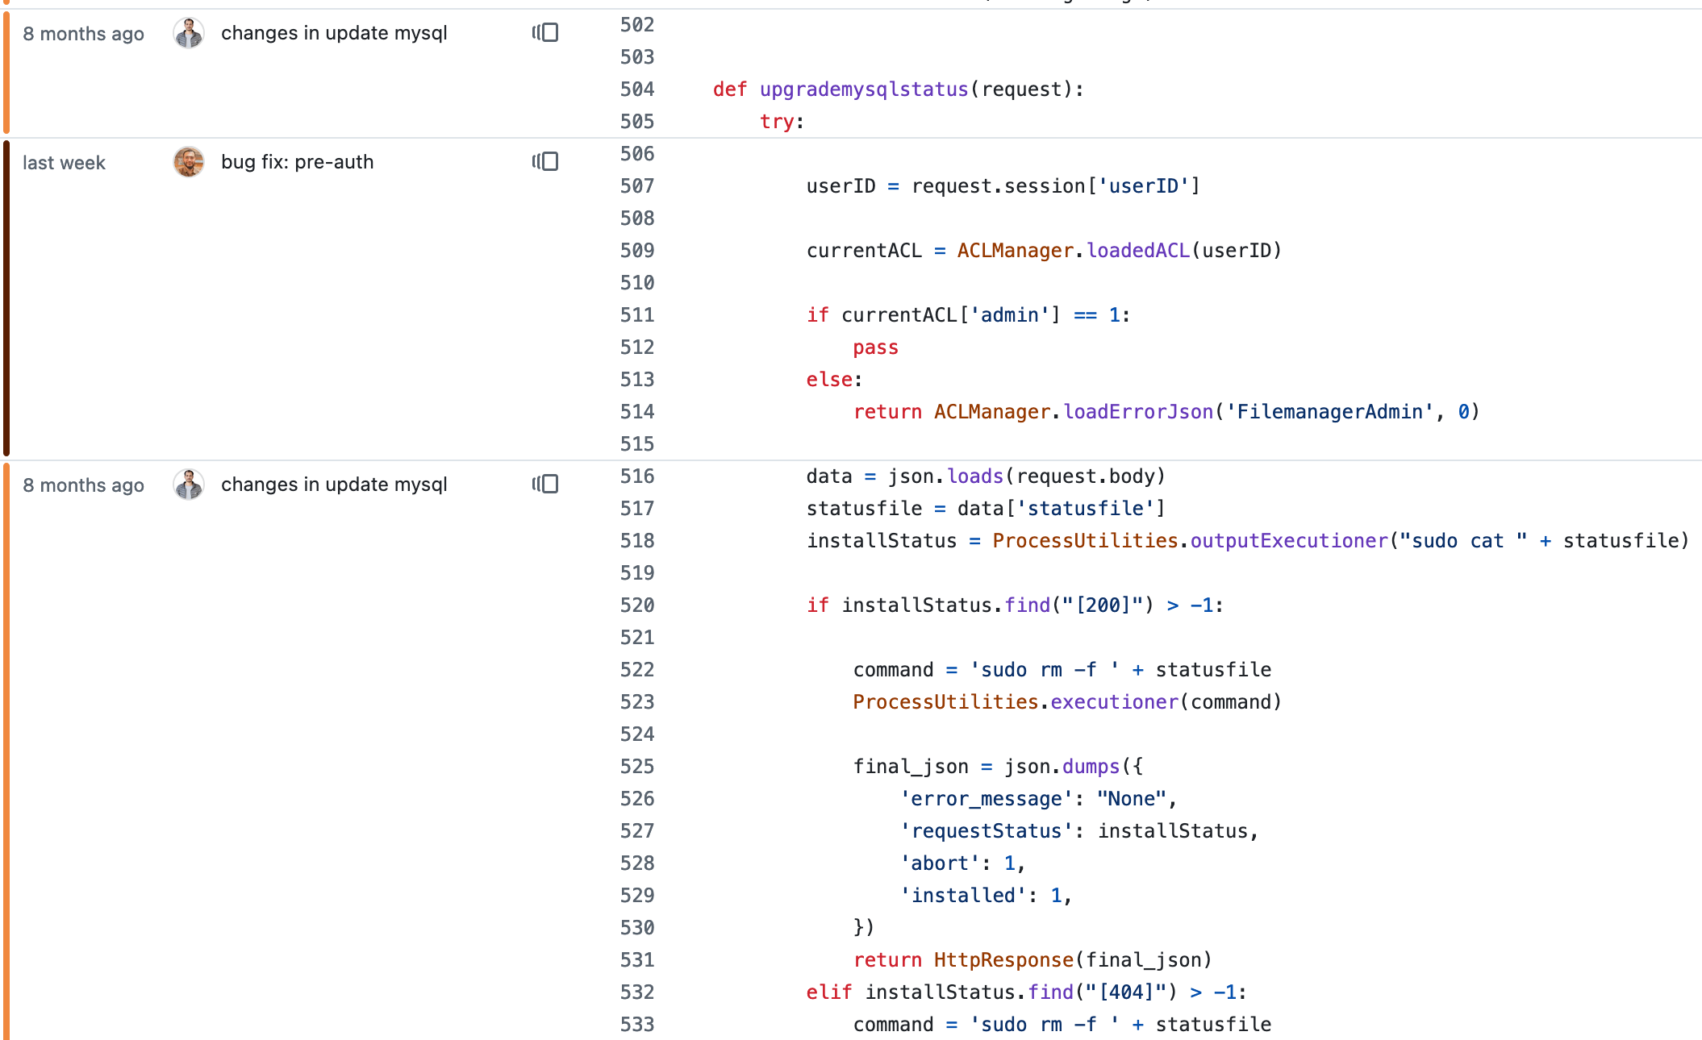Select line number 514
This screenshot has height=1040, width=1702.
click(637, 412)
